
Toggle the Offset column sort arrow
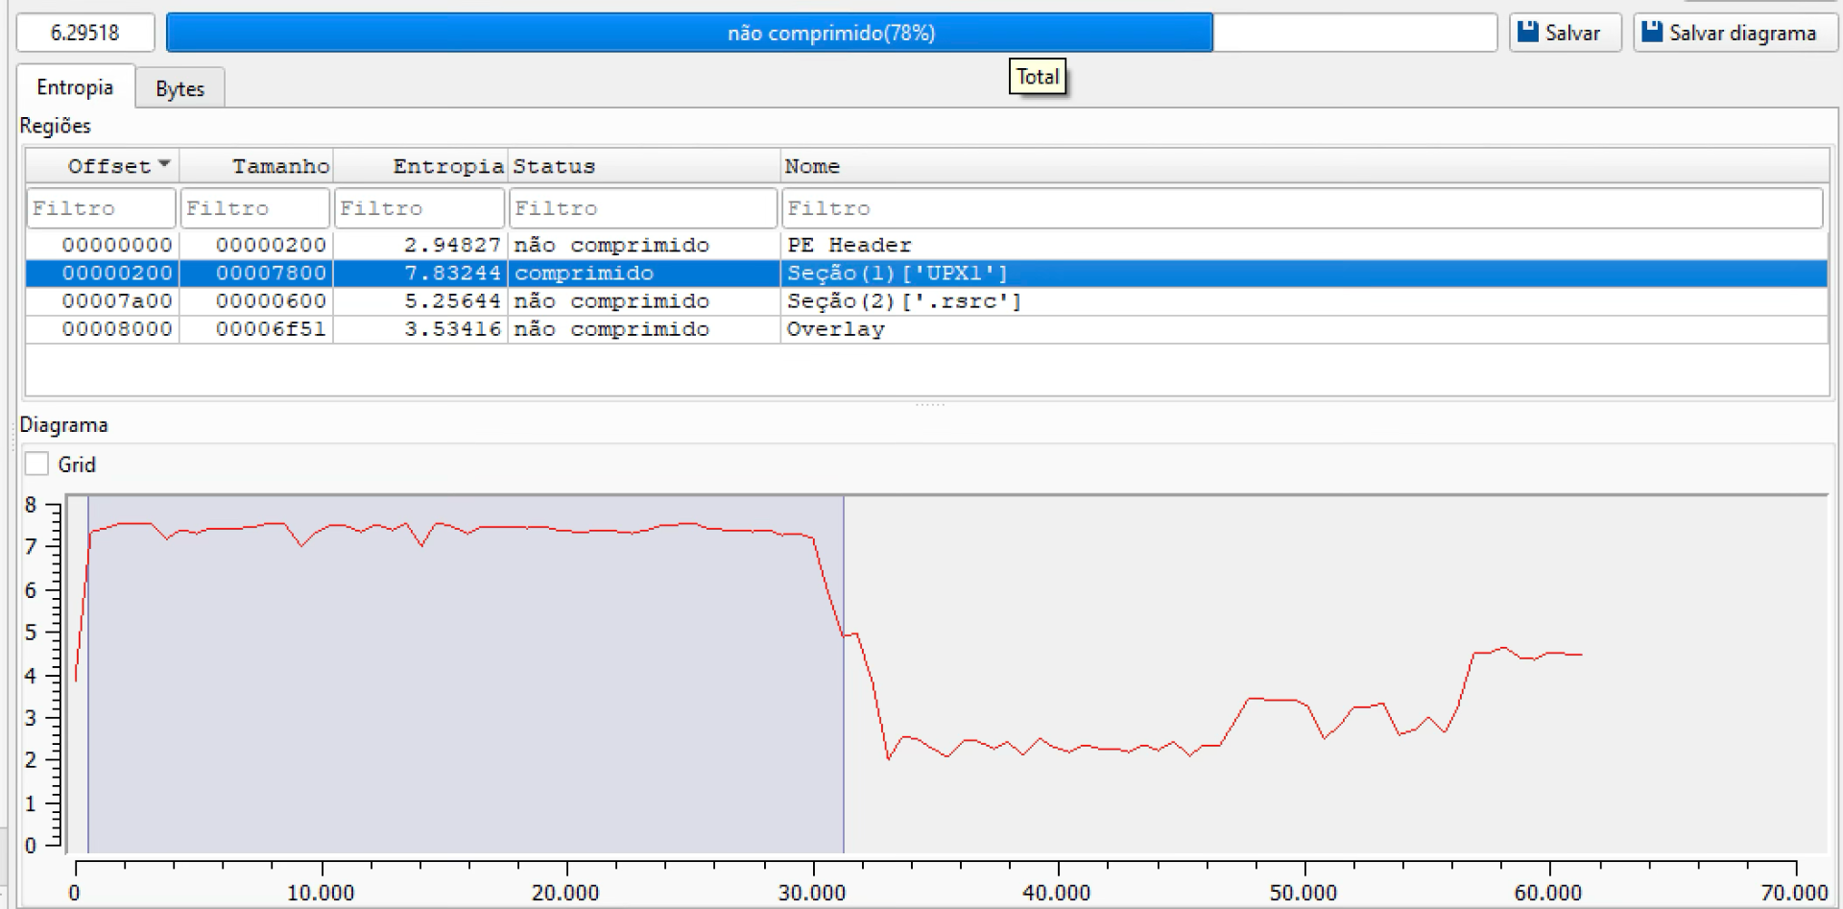pos(164,164)
